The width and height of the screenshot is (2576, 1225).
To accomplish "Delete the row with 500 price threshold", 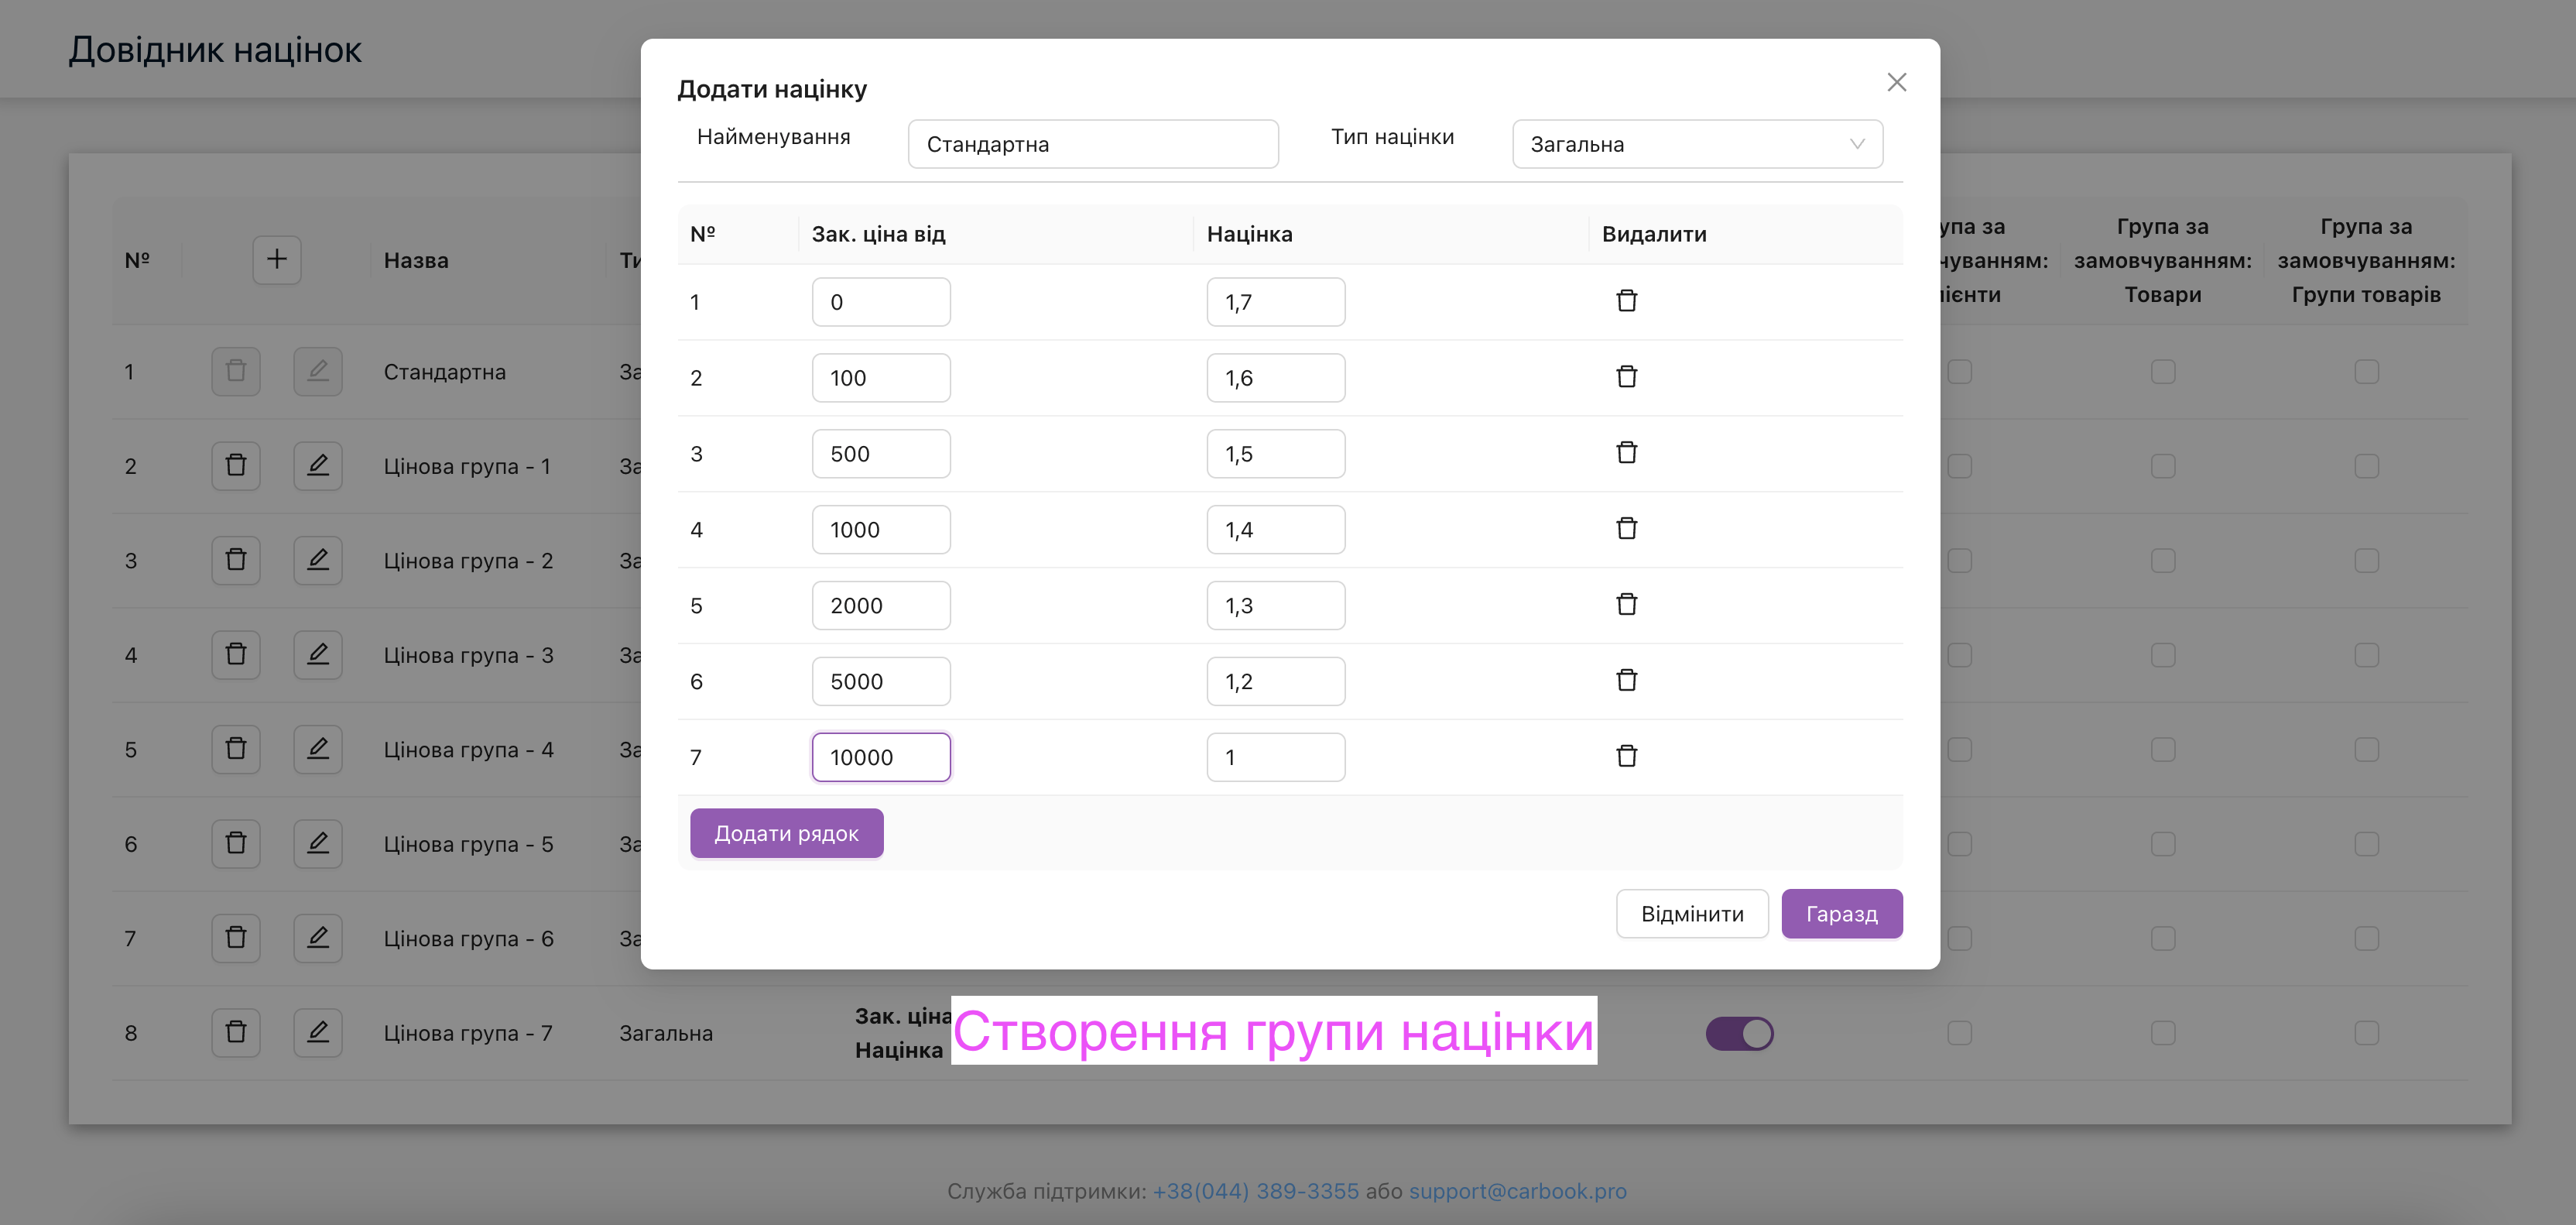I will (1626, 453).
